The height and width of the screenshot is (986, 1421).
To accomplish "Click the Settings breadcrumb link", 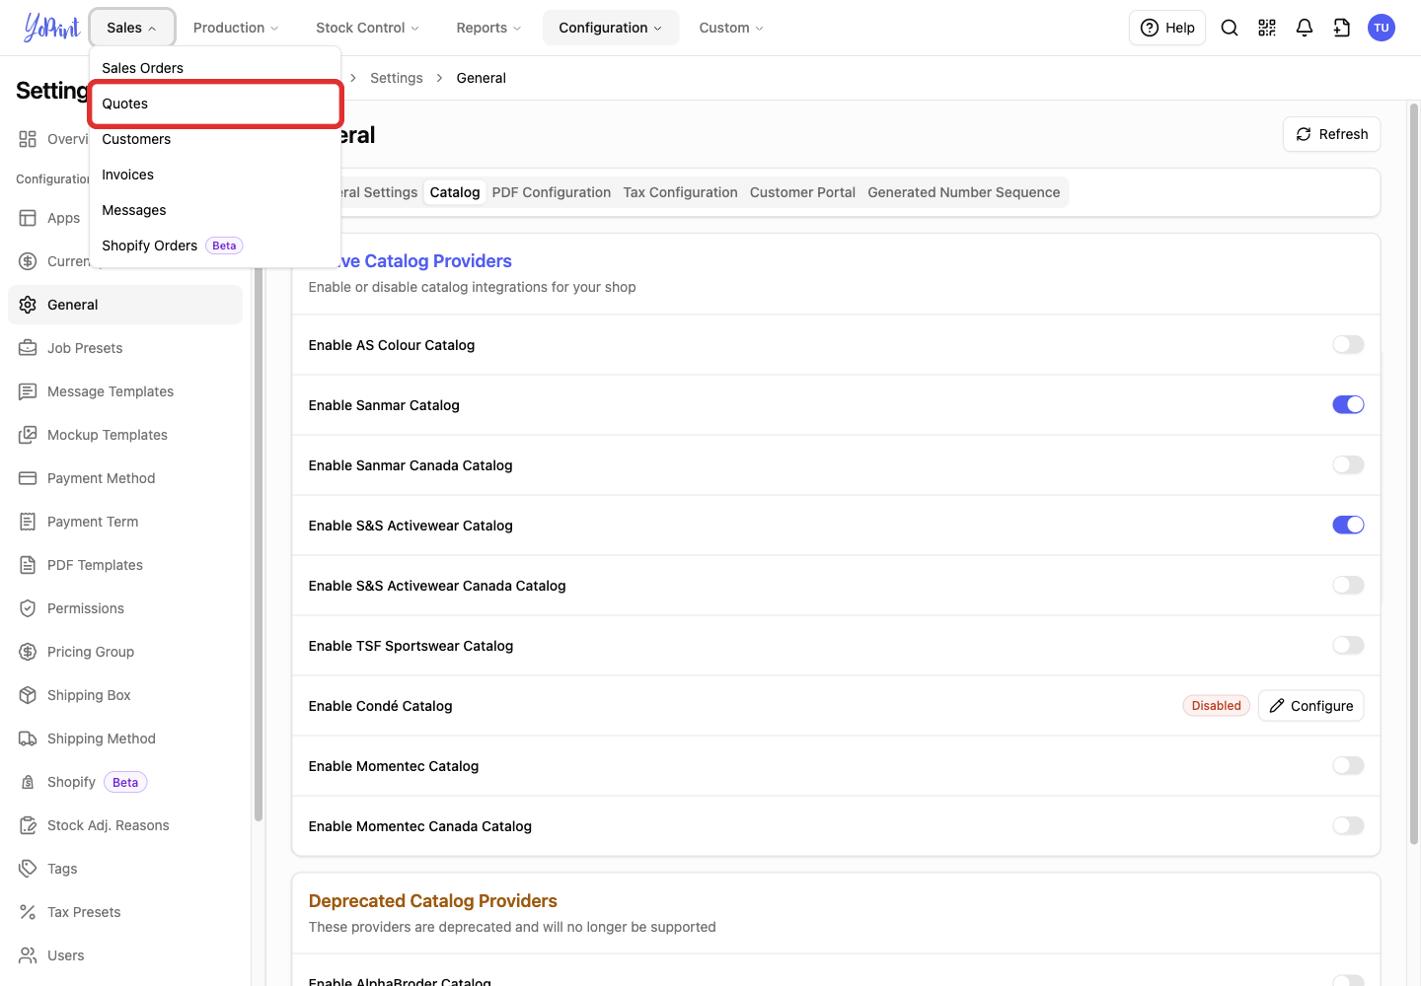I will 397,78.
